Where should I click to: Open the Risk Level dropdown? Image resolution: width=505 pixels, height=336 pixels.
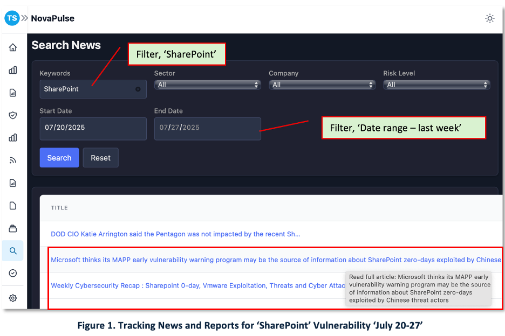tap(436, 85)
